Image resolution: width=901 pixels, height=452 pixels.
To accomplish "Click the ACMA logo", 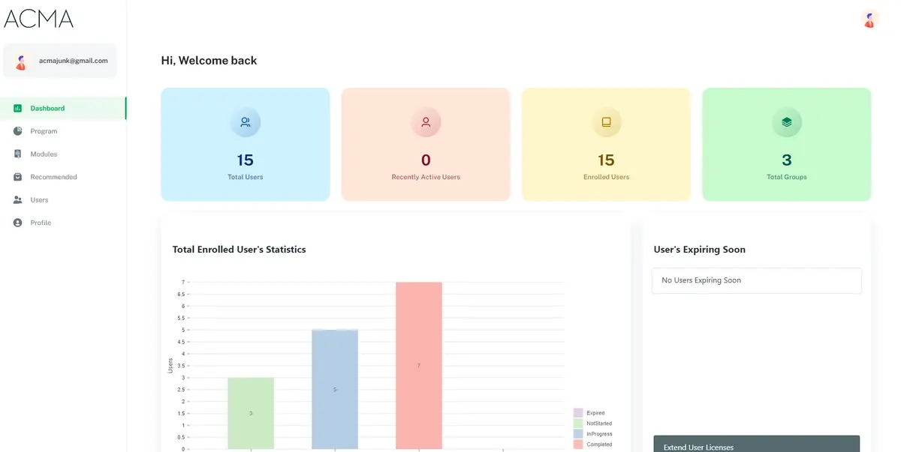I will 39,19.
